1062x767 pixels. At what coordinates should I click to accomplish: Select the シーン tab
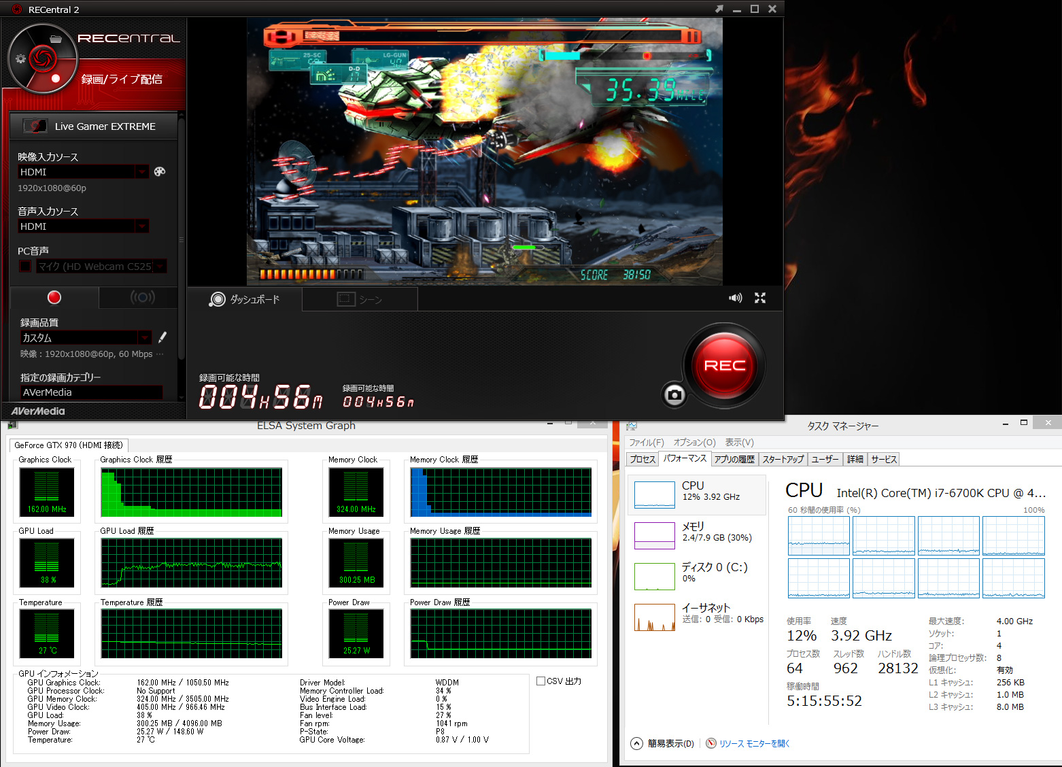[360, 299]
